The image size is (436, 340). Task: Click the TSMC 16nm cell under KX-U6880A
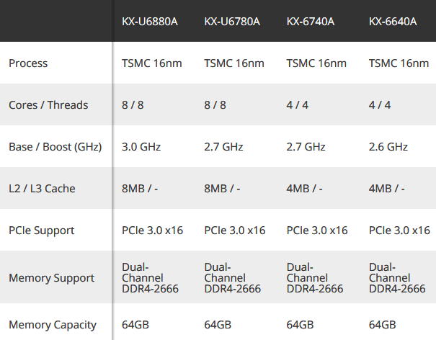(x=152, y=63)
